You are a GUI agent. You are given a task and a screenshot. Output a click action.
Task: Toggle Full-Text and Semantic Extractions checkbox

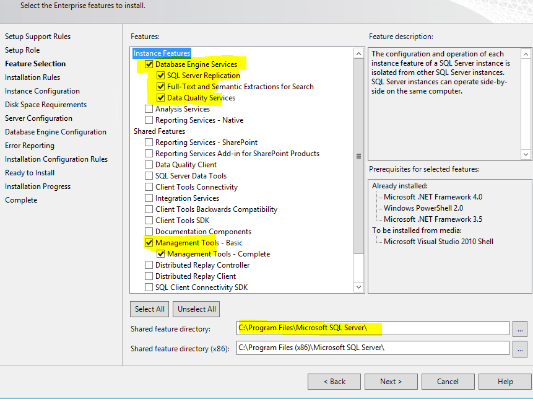[x=160, y=87]
